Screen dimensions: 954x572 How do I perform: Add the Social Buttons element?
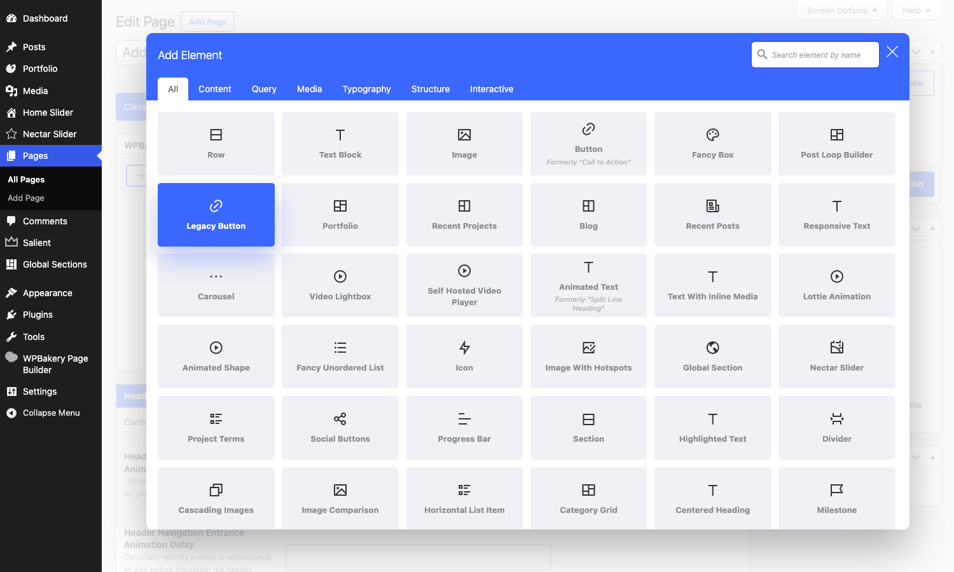[x=340, y=428]
